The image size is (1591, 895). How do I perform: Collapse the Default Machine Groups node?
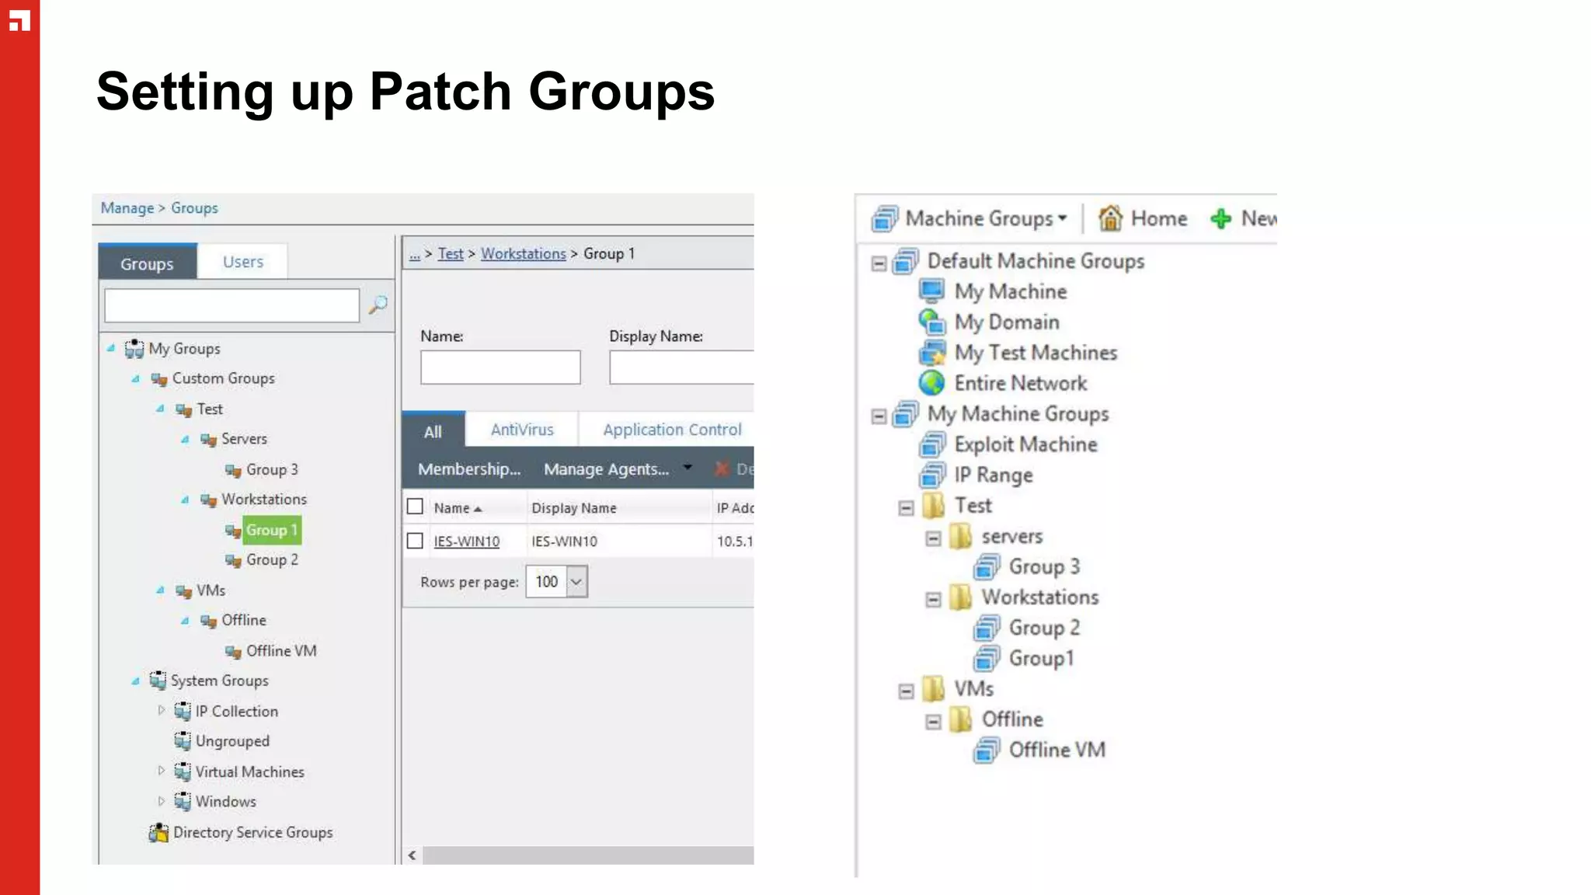coord(879,263)
